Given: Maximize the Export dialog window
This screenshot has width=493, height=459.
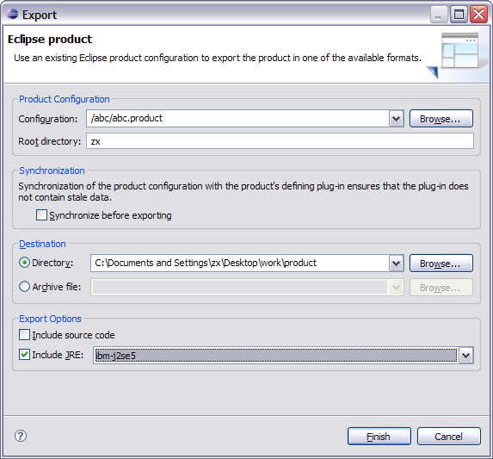Looking at the screenshot, I should pyautogui.click(x=459, y=15).
